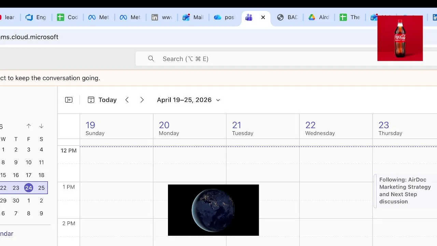Screen dimensions: 437x246
Task: Go to next week arrow
Action: tap(142, 100)
